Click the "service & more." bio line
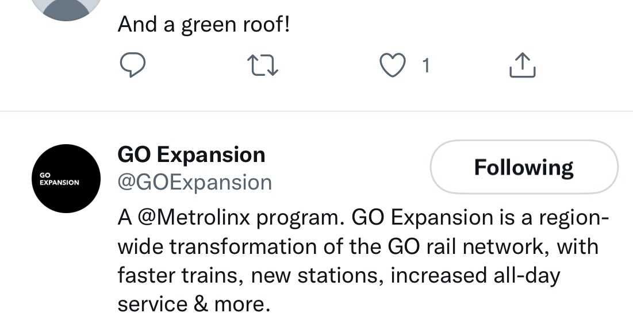 click(x=194, y=304)
